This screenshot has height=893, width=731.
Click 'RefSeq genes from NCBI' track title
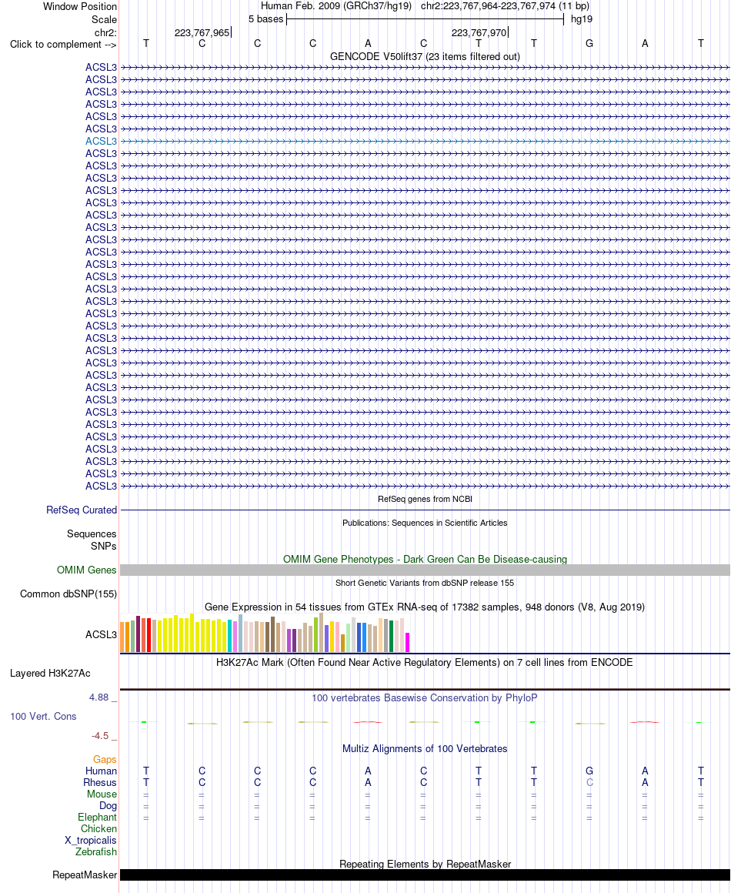[x=425, y=499]
